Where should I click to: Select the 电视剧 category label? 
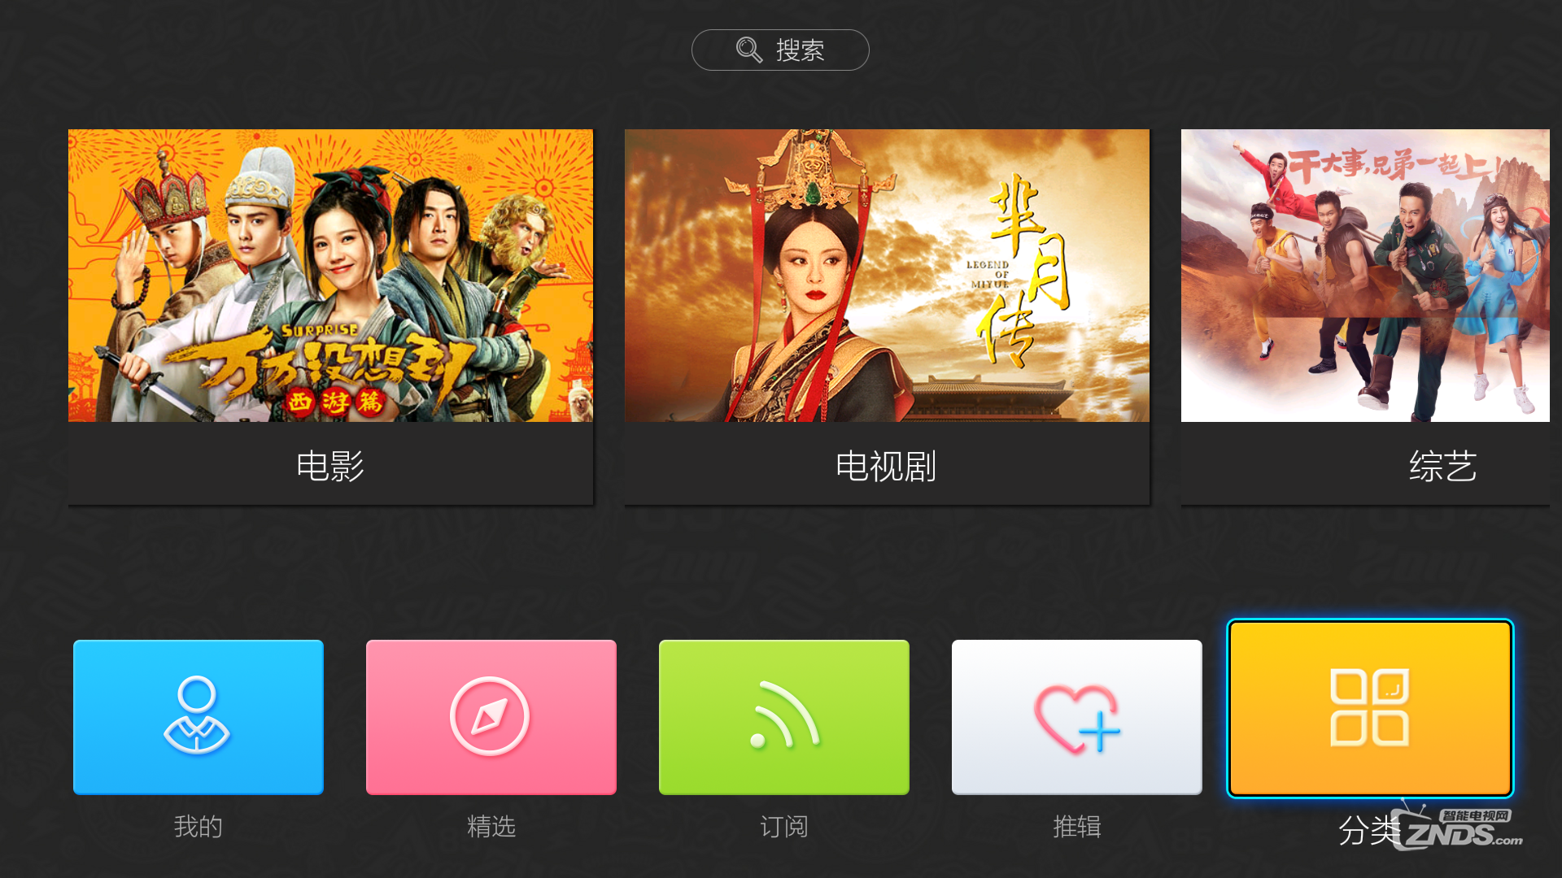[886, 466]
